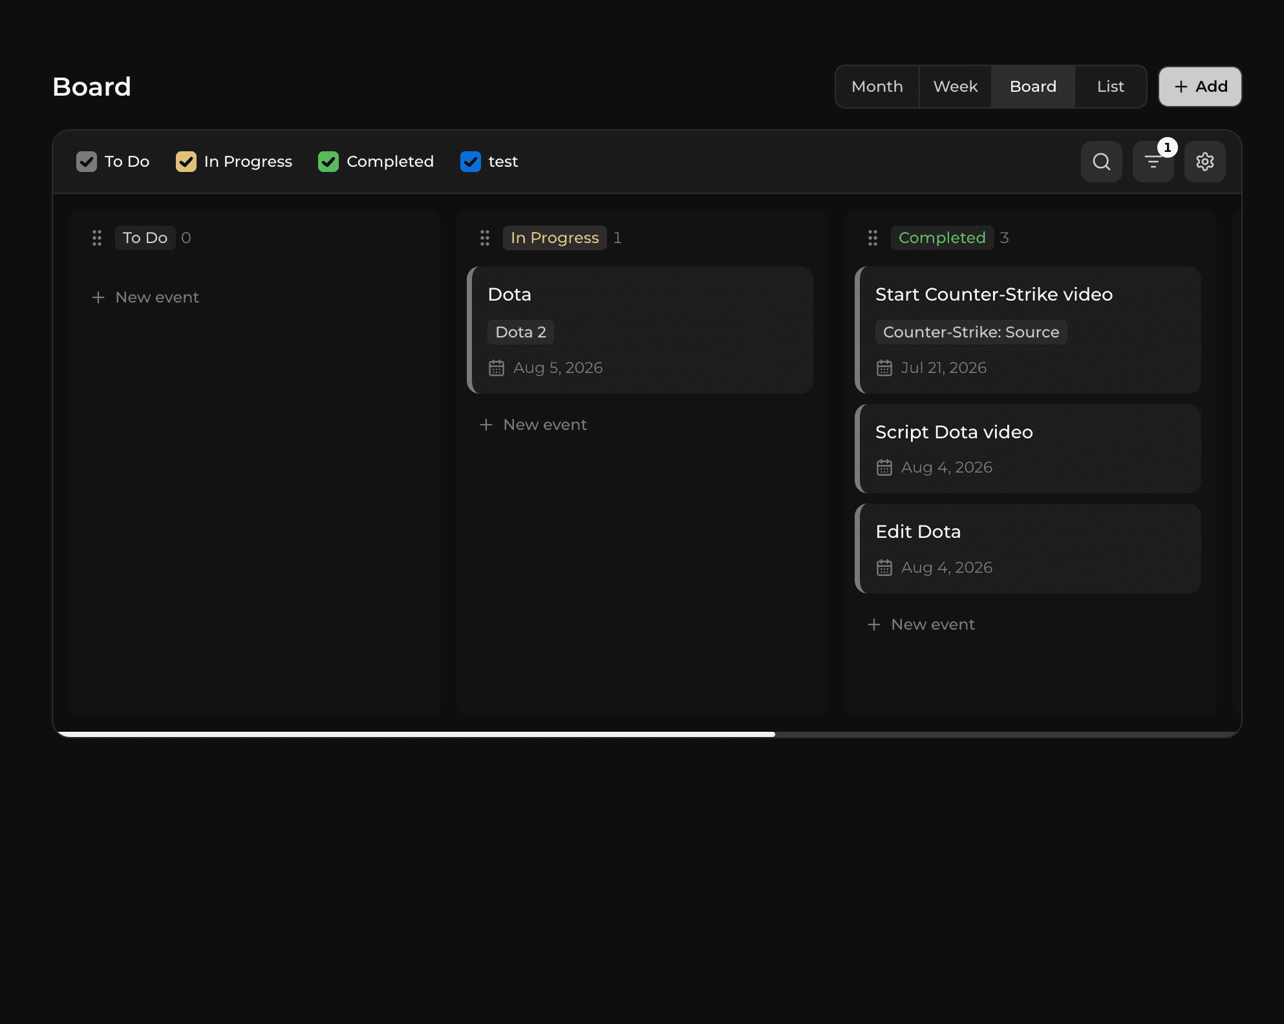
Task: Click the Add button
Action: pyautogui.click(x=1200, y=87)
